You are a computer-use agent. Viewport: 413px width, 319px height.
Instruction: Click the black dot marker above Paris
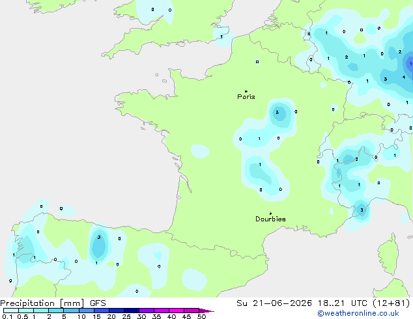246,91
